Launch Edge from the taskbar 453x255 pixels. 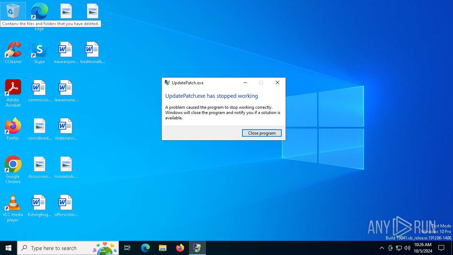145,248
